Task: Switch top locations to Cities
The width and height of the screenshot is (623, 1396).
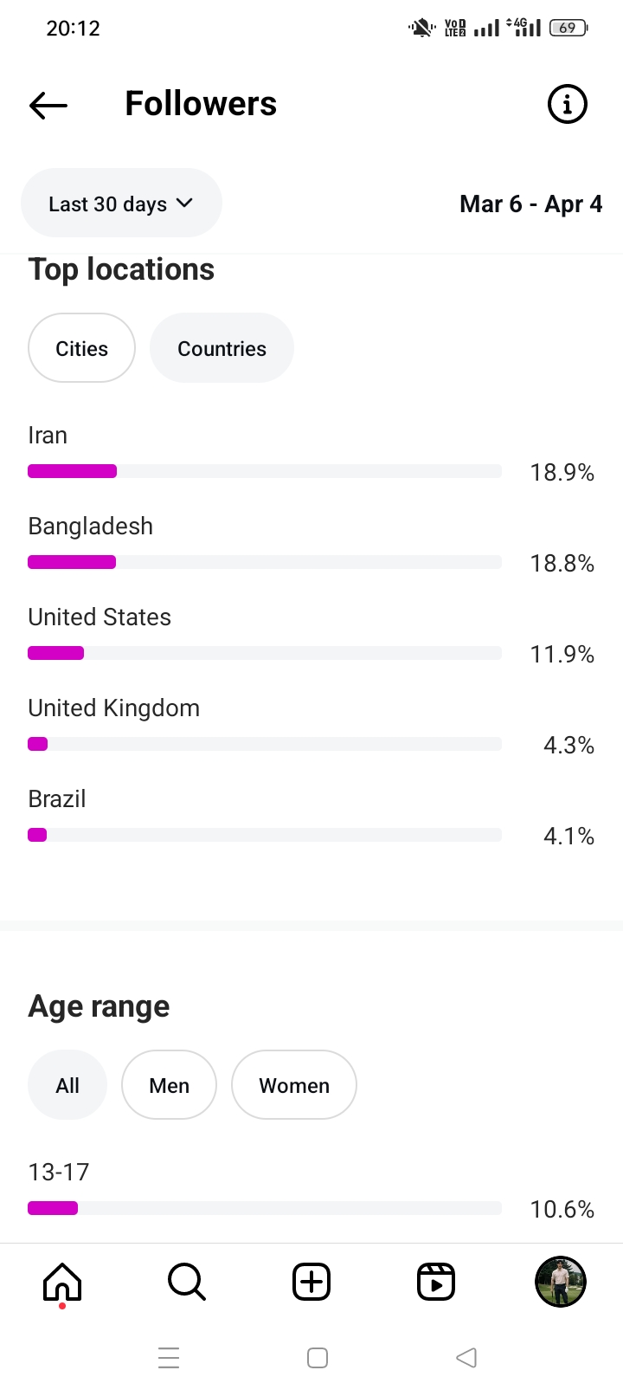Action: coord(81,348)
